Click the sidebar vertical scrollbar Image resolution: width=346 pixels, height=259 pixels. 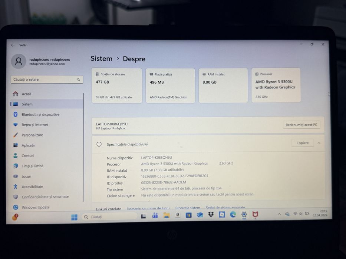tap(83, 147)
